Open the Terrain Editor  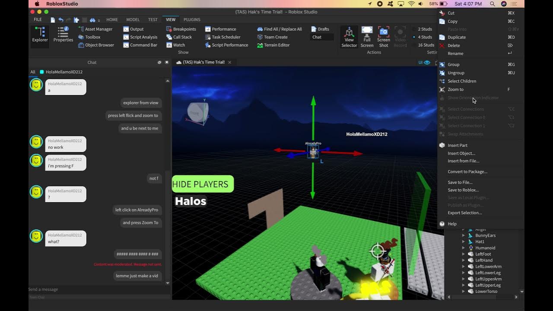tap(273, 45)
